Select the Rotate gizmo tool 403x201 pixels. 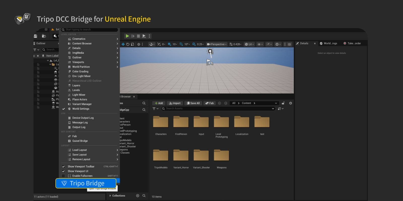pos(128,44)
